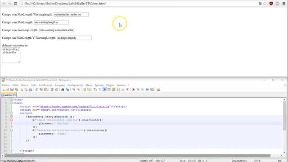Collapse the html fold on line 1
Viewport: 288px width, 162px height.
(x=12, y=99)
